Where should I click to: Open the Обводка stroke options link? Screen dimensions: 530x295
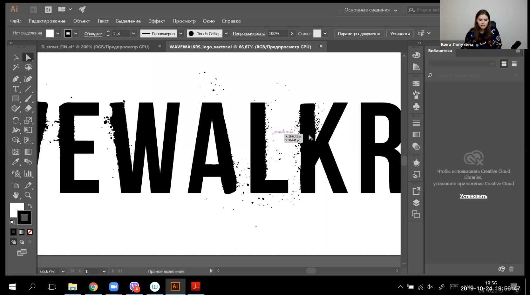(93, 34)
